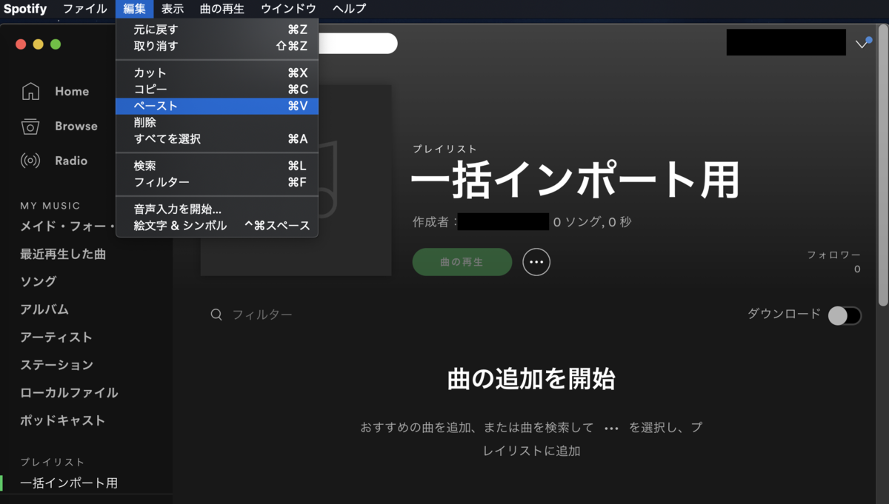The width and height of the screenshot is (889, 504).
Task: Close the open 編集 menu
Action: coord(135,9)
